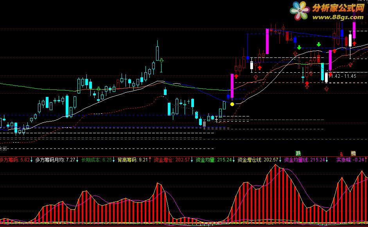
Task: Click the tall magenta candle above the yellow dot
Action: pos(232,86)
